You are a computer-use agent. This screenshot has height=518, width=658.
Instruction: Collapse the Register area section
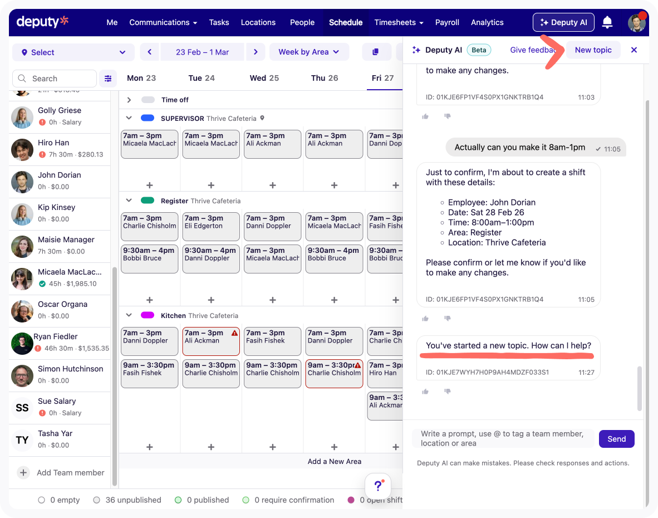(129, 201)
